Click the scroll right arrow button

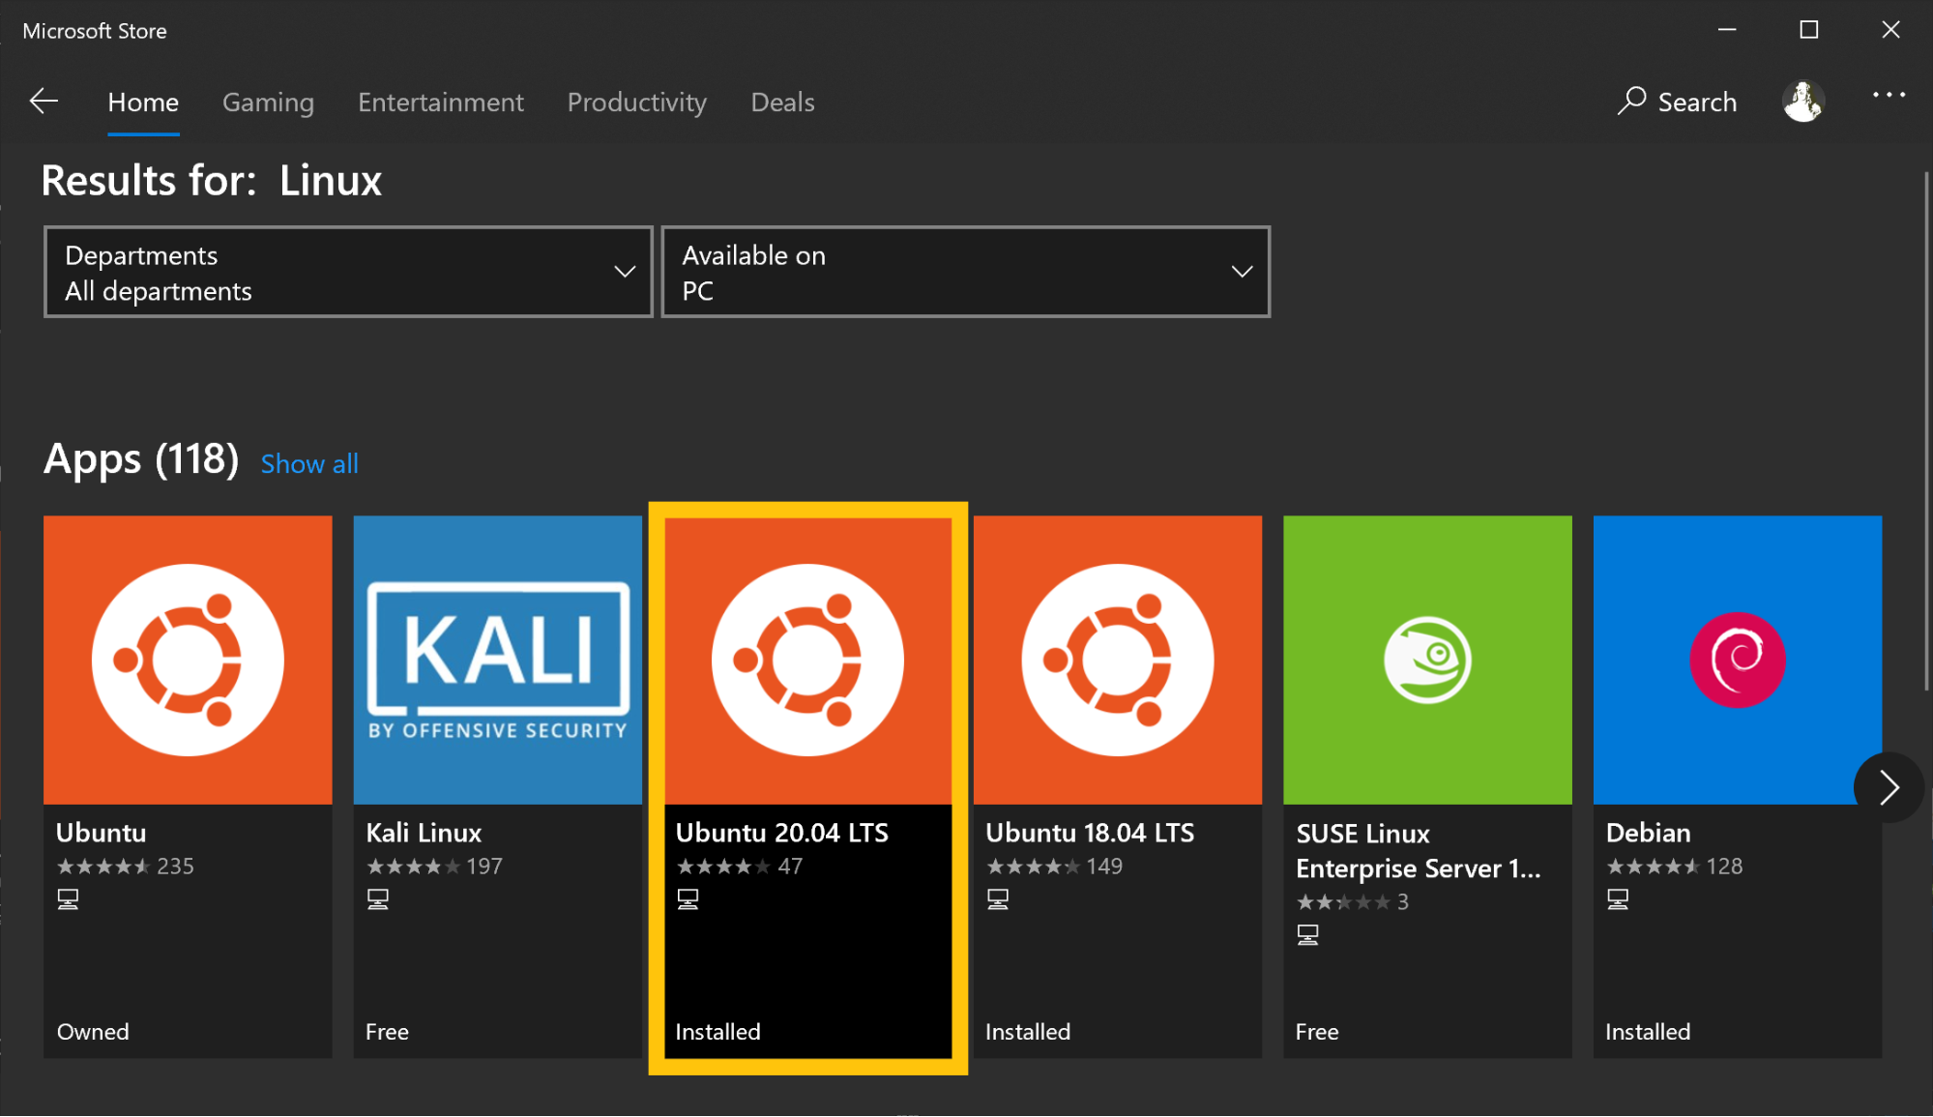pos(1889,787)
